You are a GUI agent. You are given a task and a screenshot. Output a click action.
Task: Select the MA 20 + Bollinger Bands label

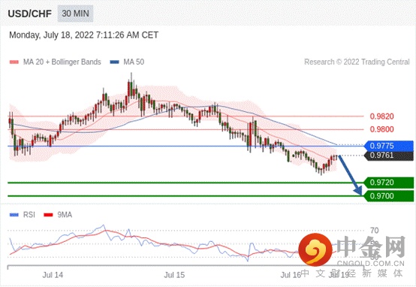coord(62,62)
